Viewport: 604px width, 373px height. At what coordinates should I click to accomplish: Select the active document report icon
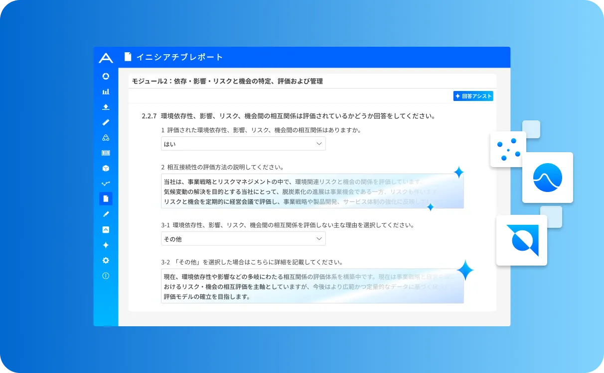106,199
